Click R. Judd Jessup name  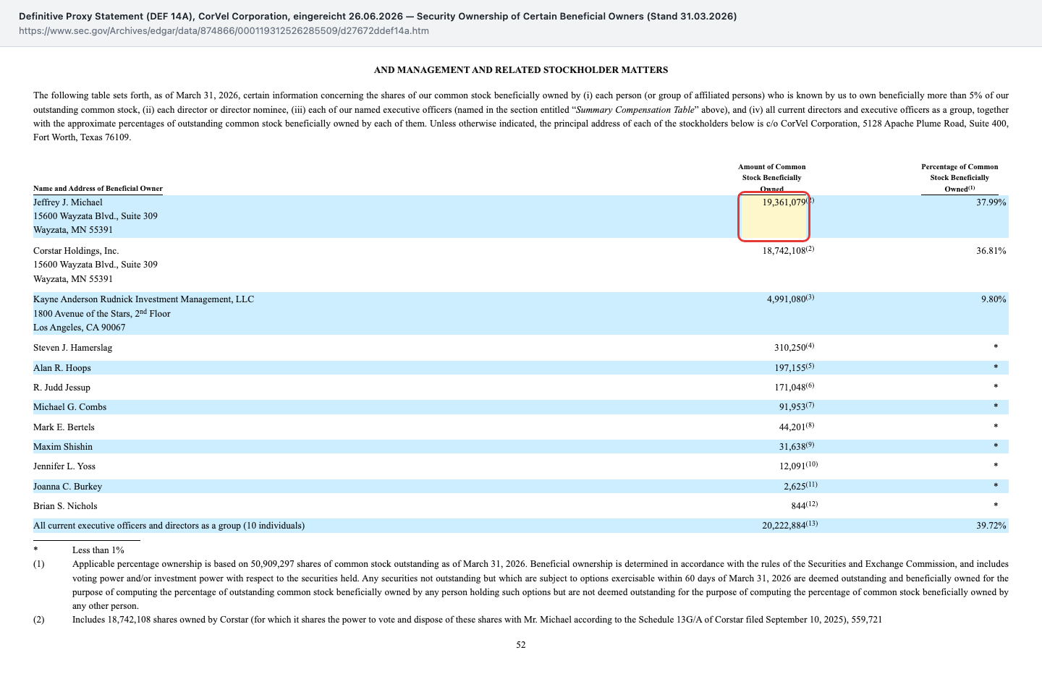pos(62,388)
